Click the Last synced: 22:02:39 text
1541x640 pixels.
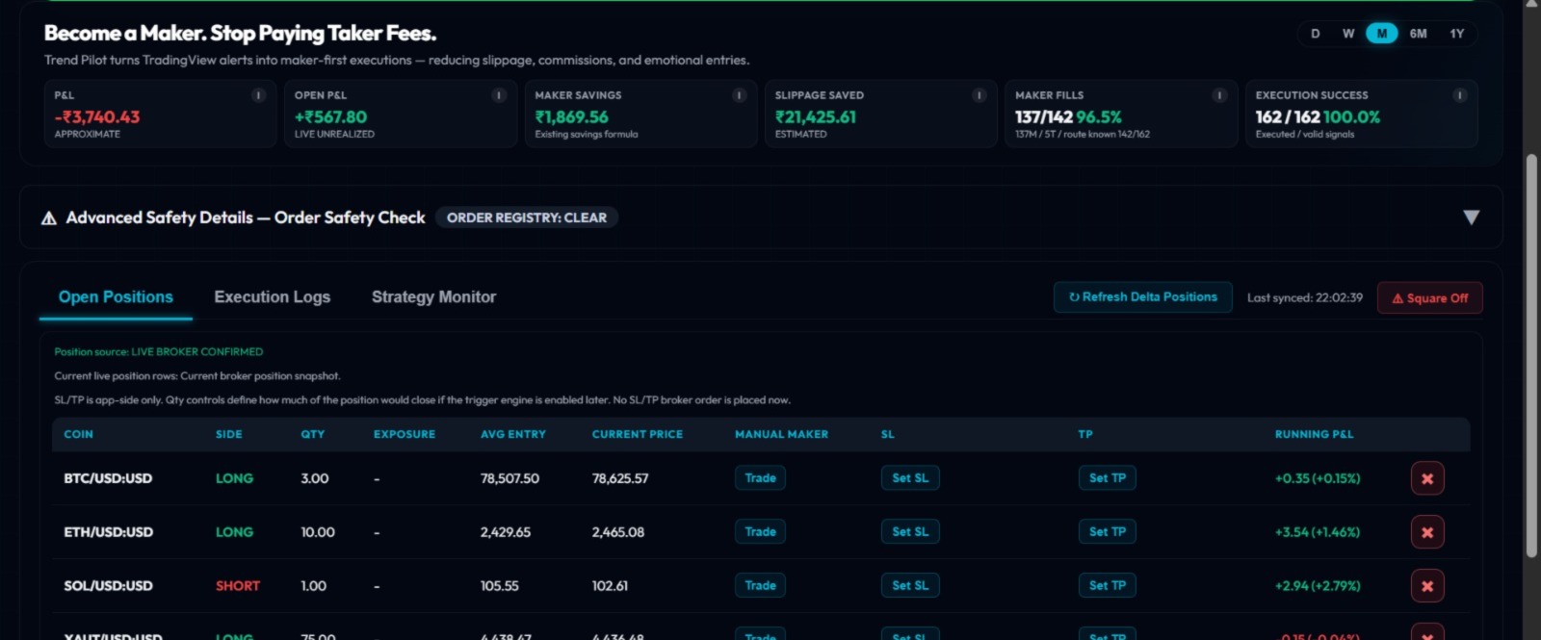coord(1305,298)
